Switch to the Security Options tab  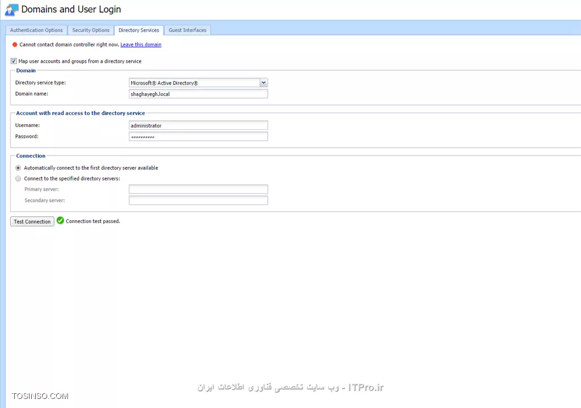(x=91, y=30)
